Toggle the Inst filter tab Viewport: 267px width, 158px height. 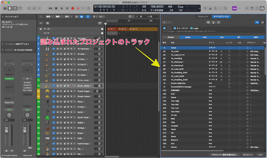pos(205,37)
